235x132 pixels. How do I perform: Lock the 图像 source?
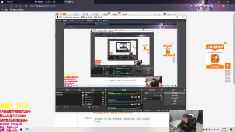(105, 95)
